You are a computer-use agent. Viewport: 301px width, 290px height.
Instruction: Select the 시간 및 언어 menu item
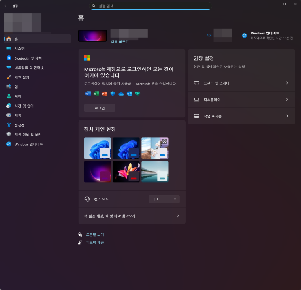(x=37, y=106)
